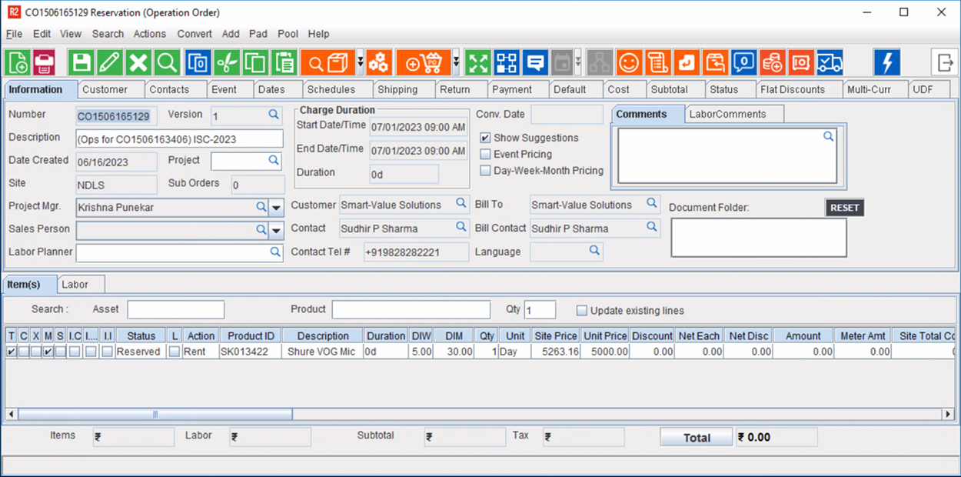Viewport: 961px width, 477px height.
Task: Open the pencil Edit icon
Action: pos(109,62)
